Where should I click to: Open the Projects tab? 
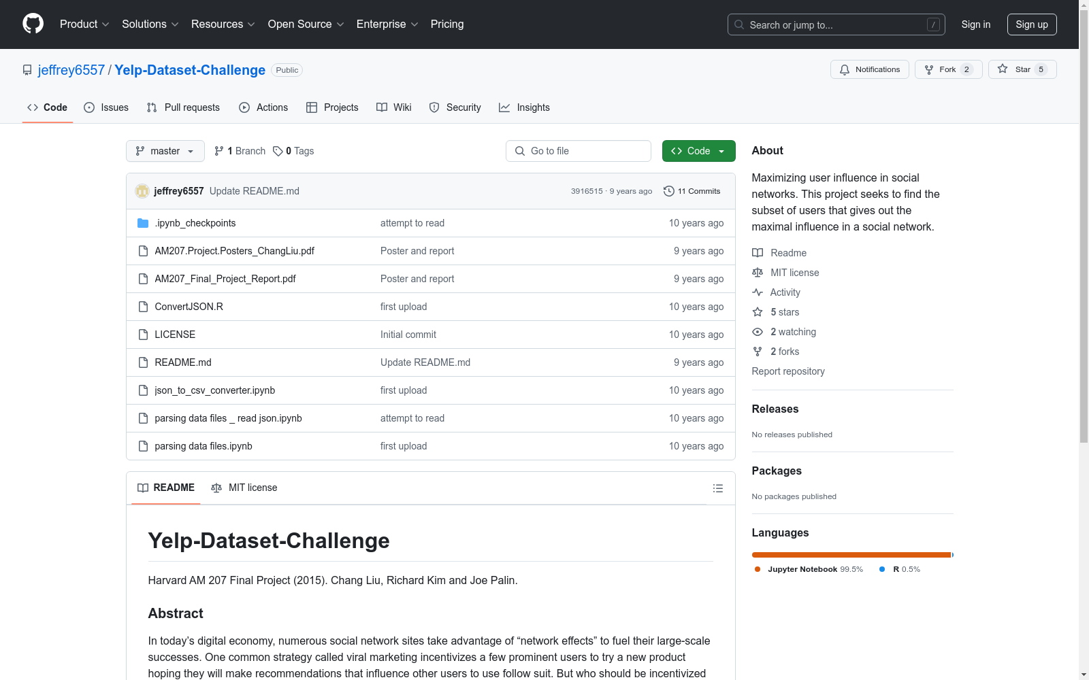click(332, 107)
